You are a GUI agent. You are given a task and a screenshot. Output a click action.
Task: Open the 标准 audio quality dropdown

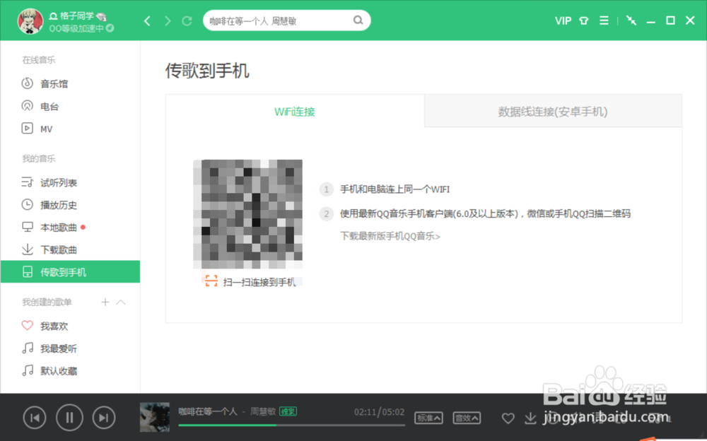[428, 418]
